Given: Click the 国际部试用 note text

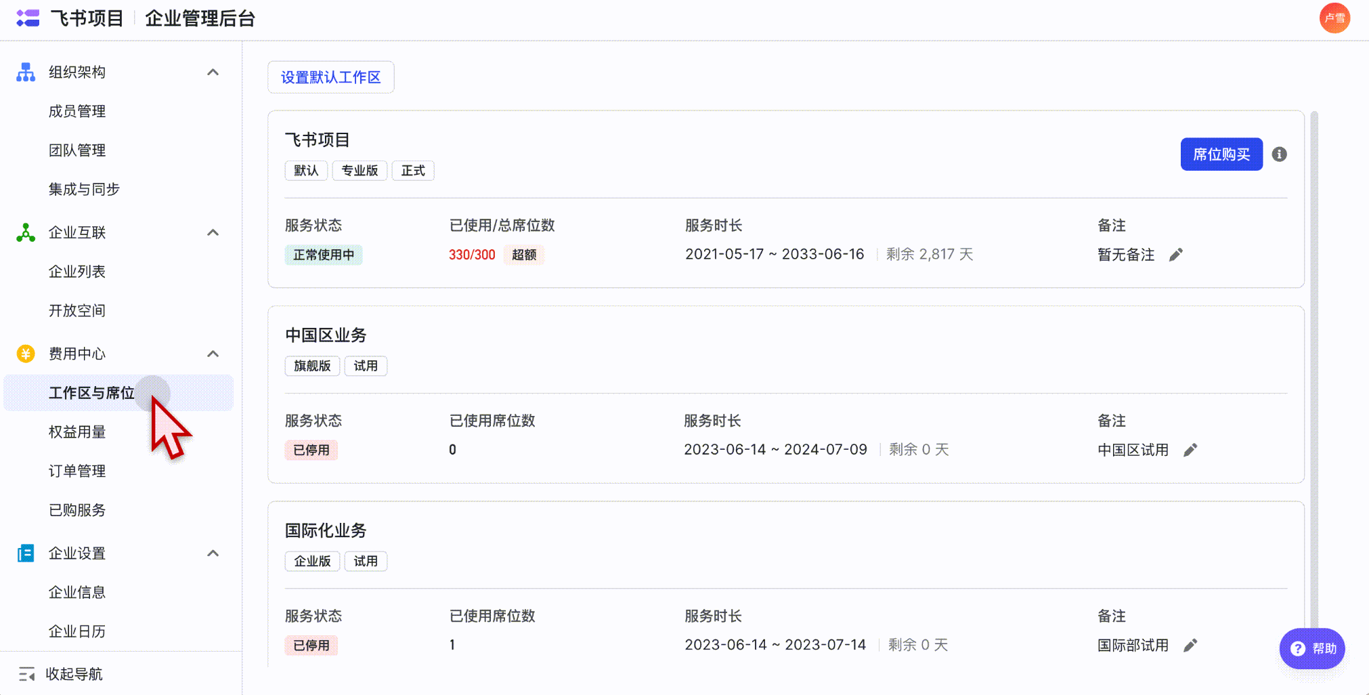Looking at the screenshot, I should [x=1133, y=645].
